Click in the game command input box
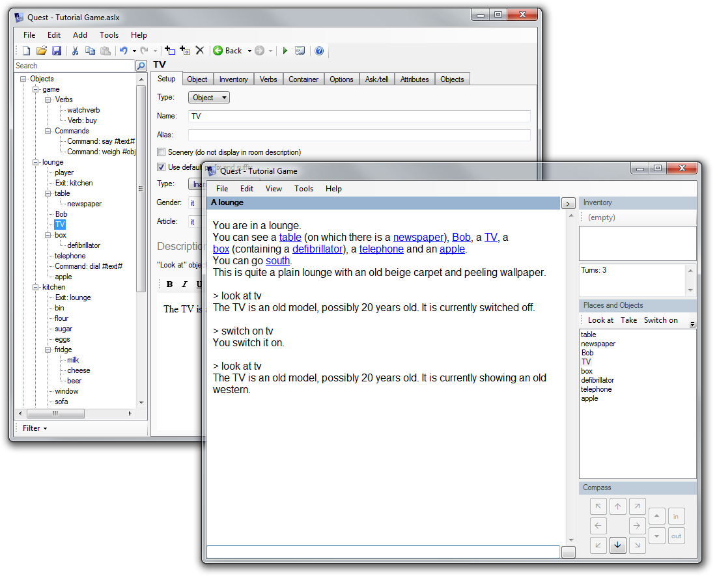The height and width of the screenshot is (576, 717). [x=383, y=552]
